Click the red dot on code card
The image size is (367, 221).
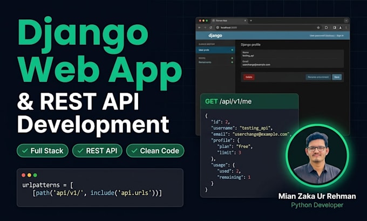pos(23,175)
